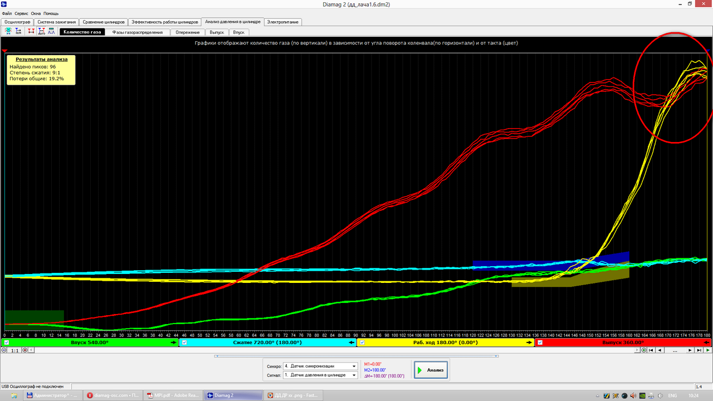Click the red speaker tray icon
The image size is (713, 401).
pos(633,395)
